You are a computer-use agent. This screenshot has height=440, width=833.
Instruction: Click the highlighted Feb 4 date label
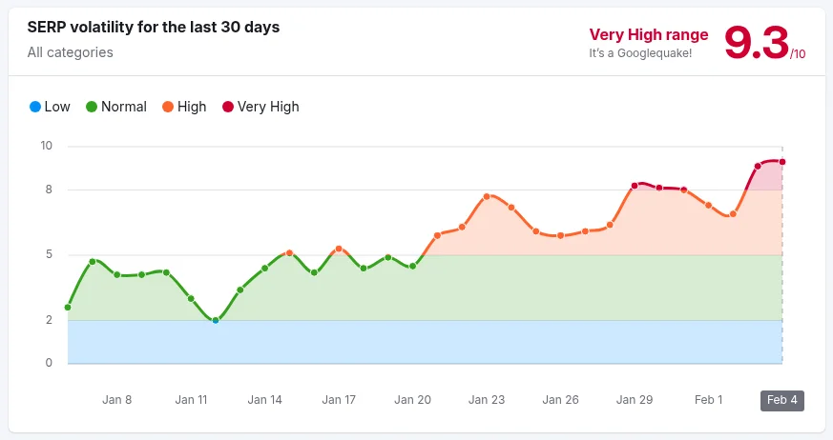pos(781,400)
